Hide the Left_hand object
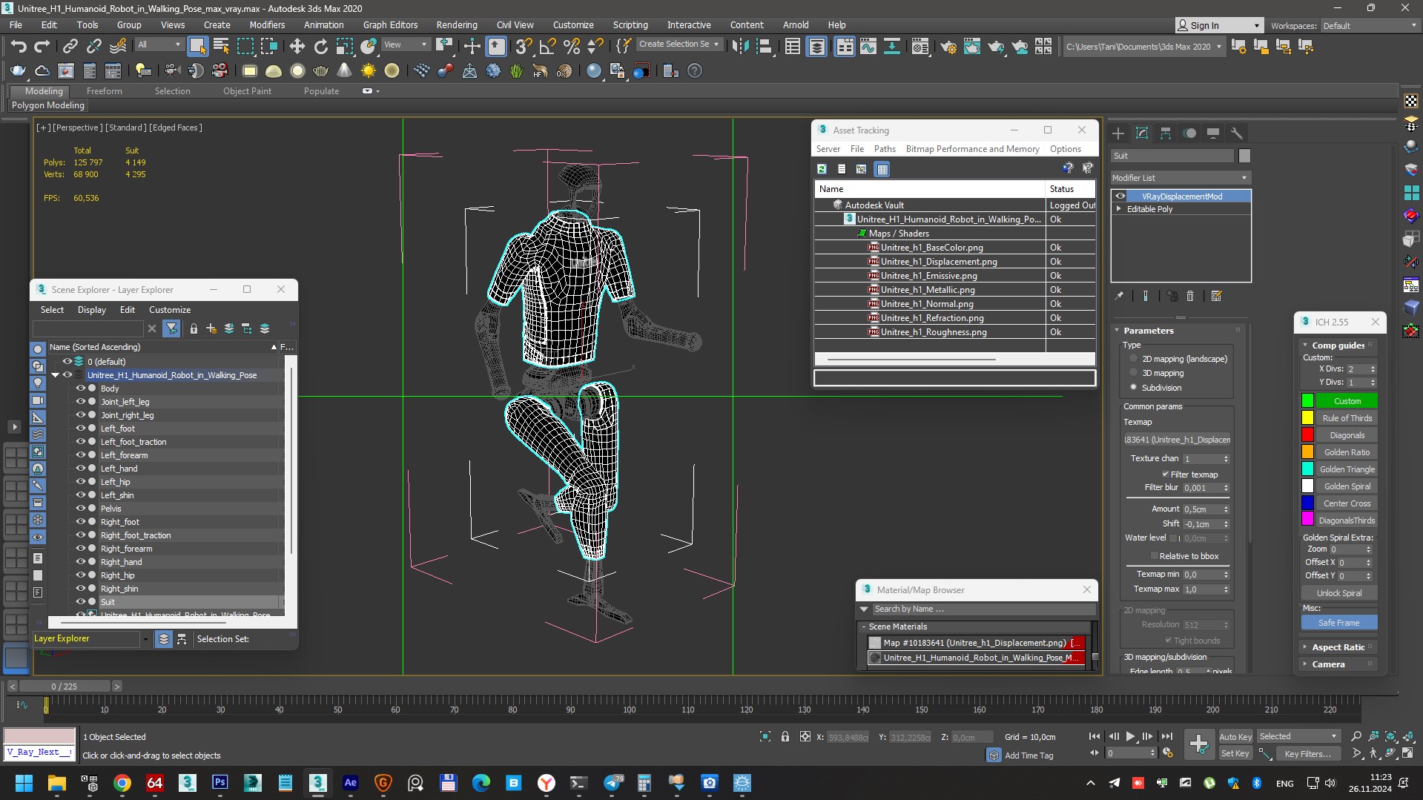1423x800 pixels. pos(81,469)
